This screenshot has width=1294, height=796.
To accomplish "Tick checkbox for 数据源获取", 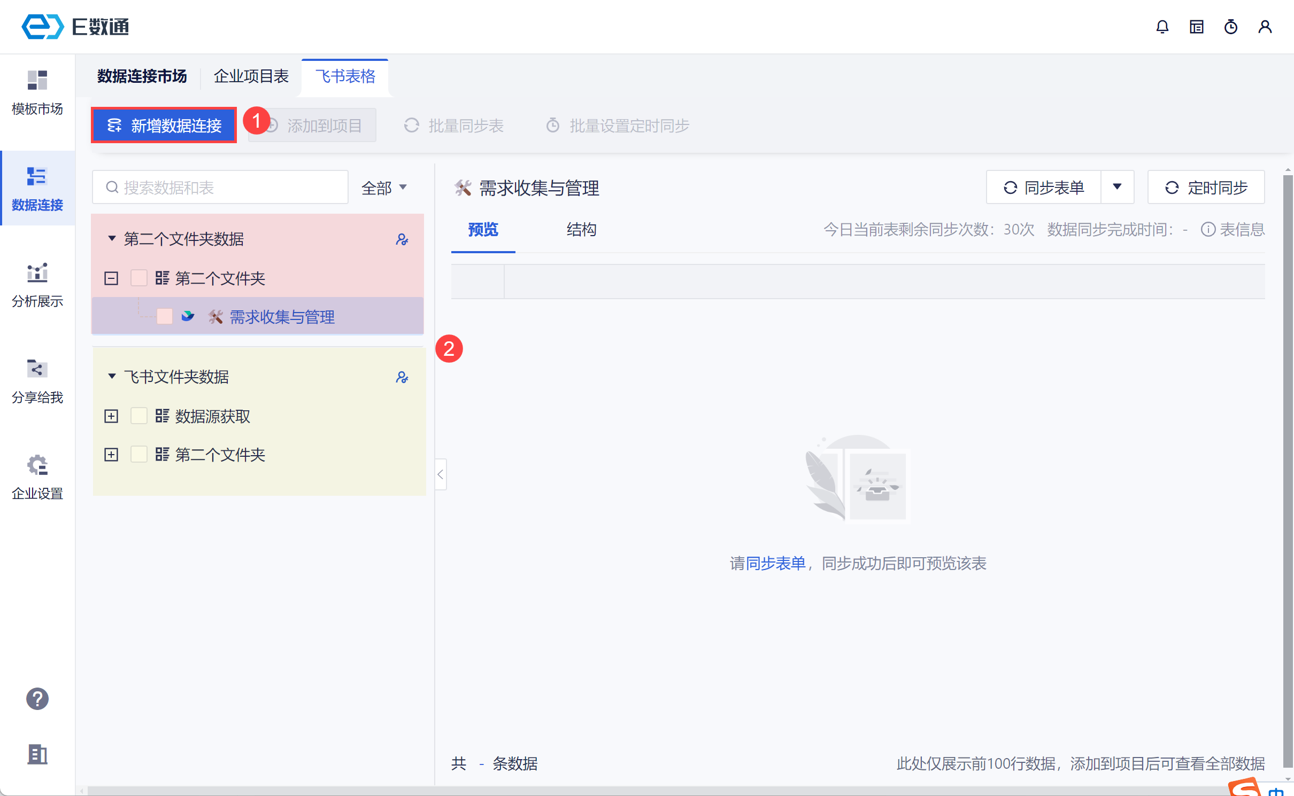I will coord(139,416).
